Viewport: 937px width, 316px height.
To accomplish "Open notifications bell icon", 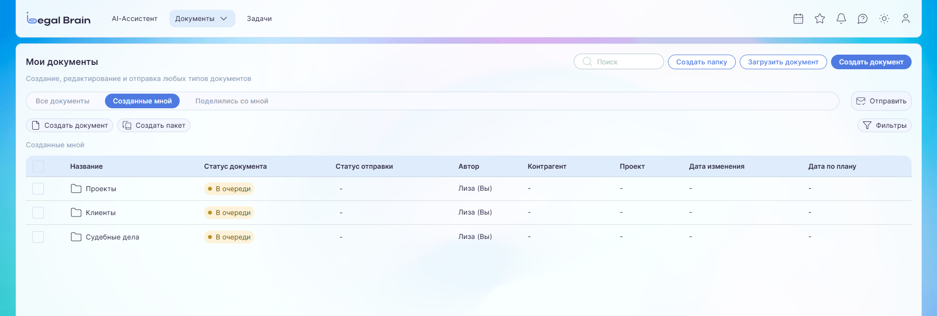I will (x=841, y=19).
